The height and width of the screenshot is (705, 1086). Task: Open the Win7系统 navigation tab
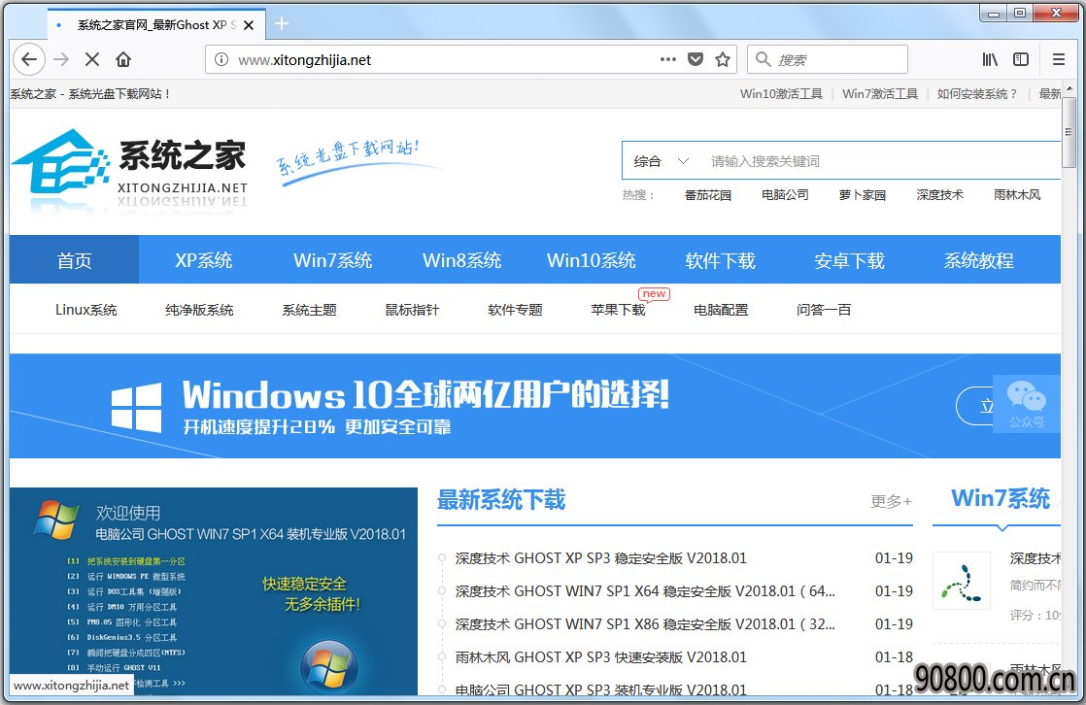pyautogui.click(x=332, y=259)
